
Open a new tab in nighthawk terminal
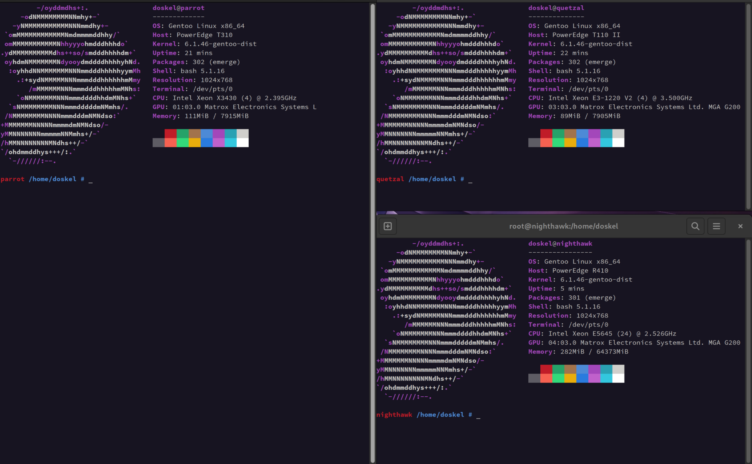(x=388, y=226)
